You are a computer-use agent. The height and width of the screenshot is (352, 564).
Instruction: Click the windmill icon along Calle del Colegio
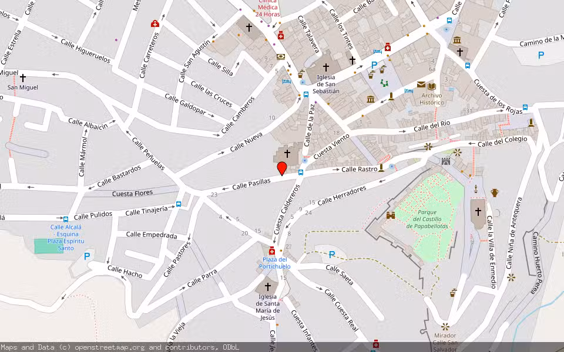428,146
